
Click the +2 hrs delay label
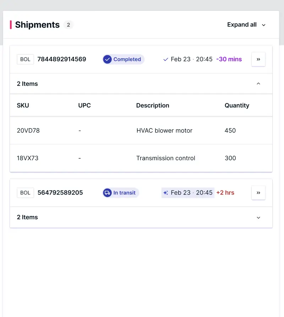click(225, 193)
